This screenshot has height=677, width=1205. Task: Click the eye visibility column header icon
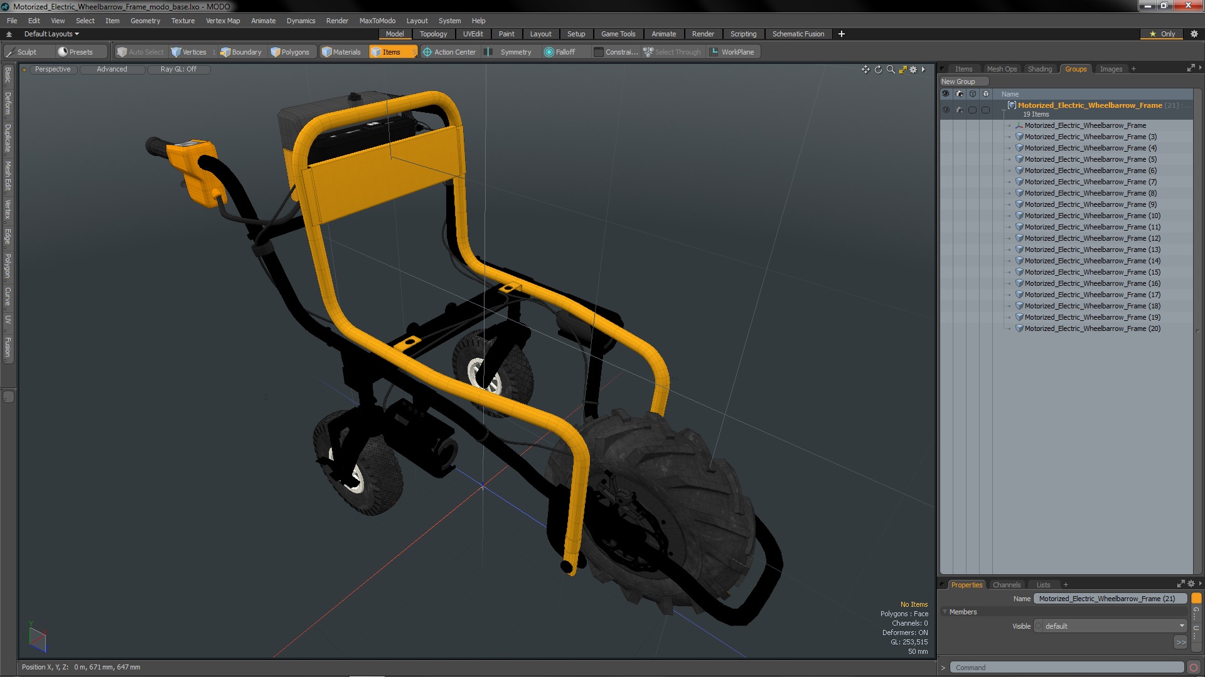[x=946, y=94]
